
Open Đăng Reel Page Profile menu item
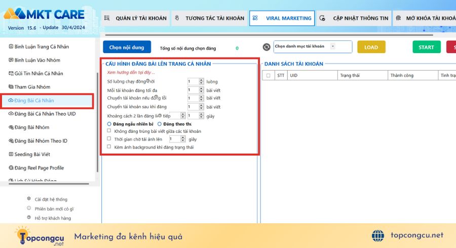[x=39, y=168]
